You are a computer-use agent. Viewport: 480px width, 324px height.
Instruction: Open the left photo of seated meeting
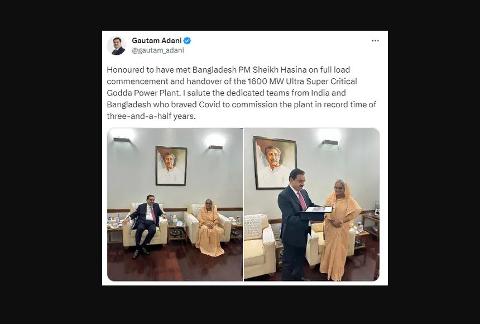[x=175, y=204]
